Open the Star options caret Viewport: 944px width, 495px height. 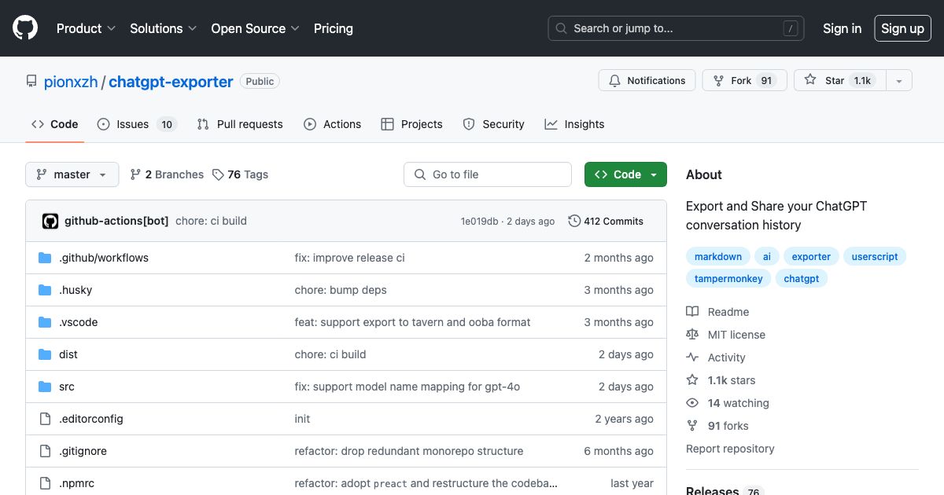click(x=898, y=79)
